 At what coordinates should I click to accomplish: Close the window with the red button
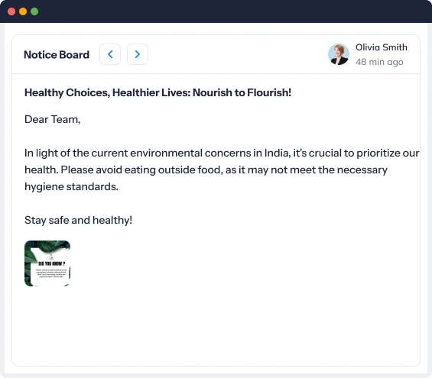click(x=11, y=11)
